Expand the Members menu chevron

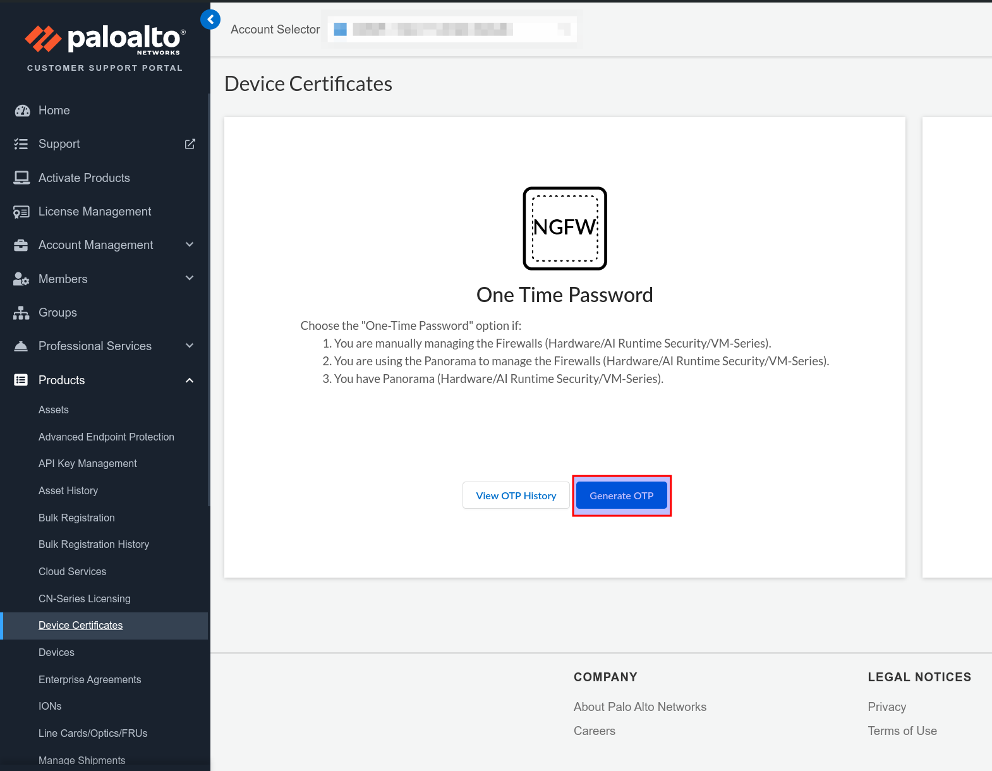pyautogui.click(x=190, y=278)
